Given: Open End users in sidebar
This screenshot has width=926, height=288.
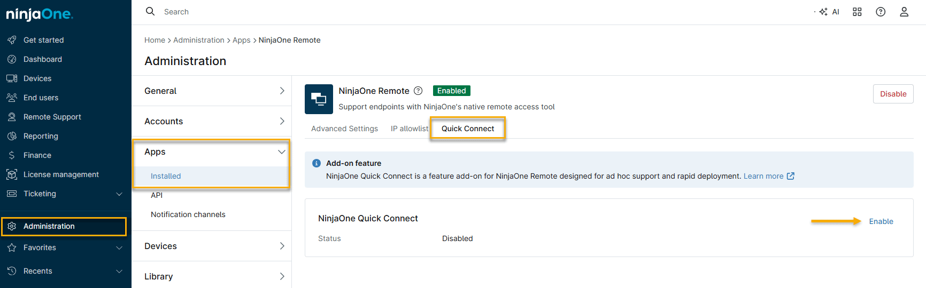Looking at the screenshot, I should 41,98.
